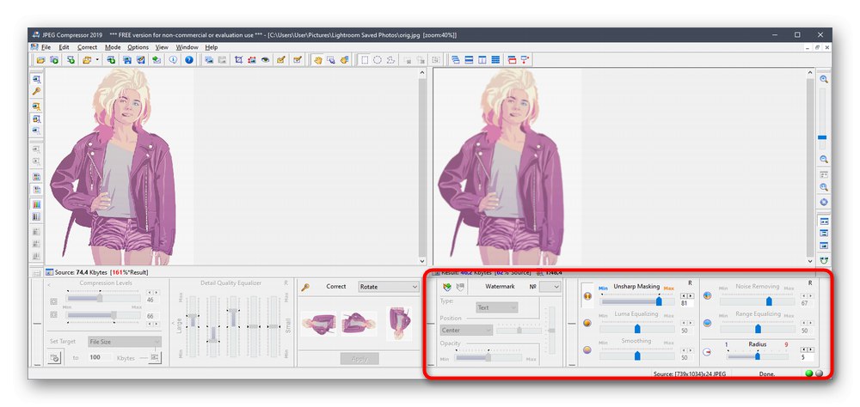Click the crop tool icon in toolbar
The height and width of the screenshot is (407, 860).
(x=237, y=60)
